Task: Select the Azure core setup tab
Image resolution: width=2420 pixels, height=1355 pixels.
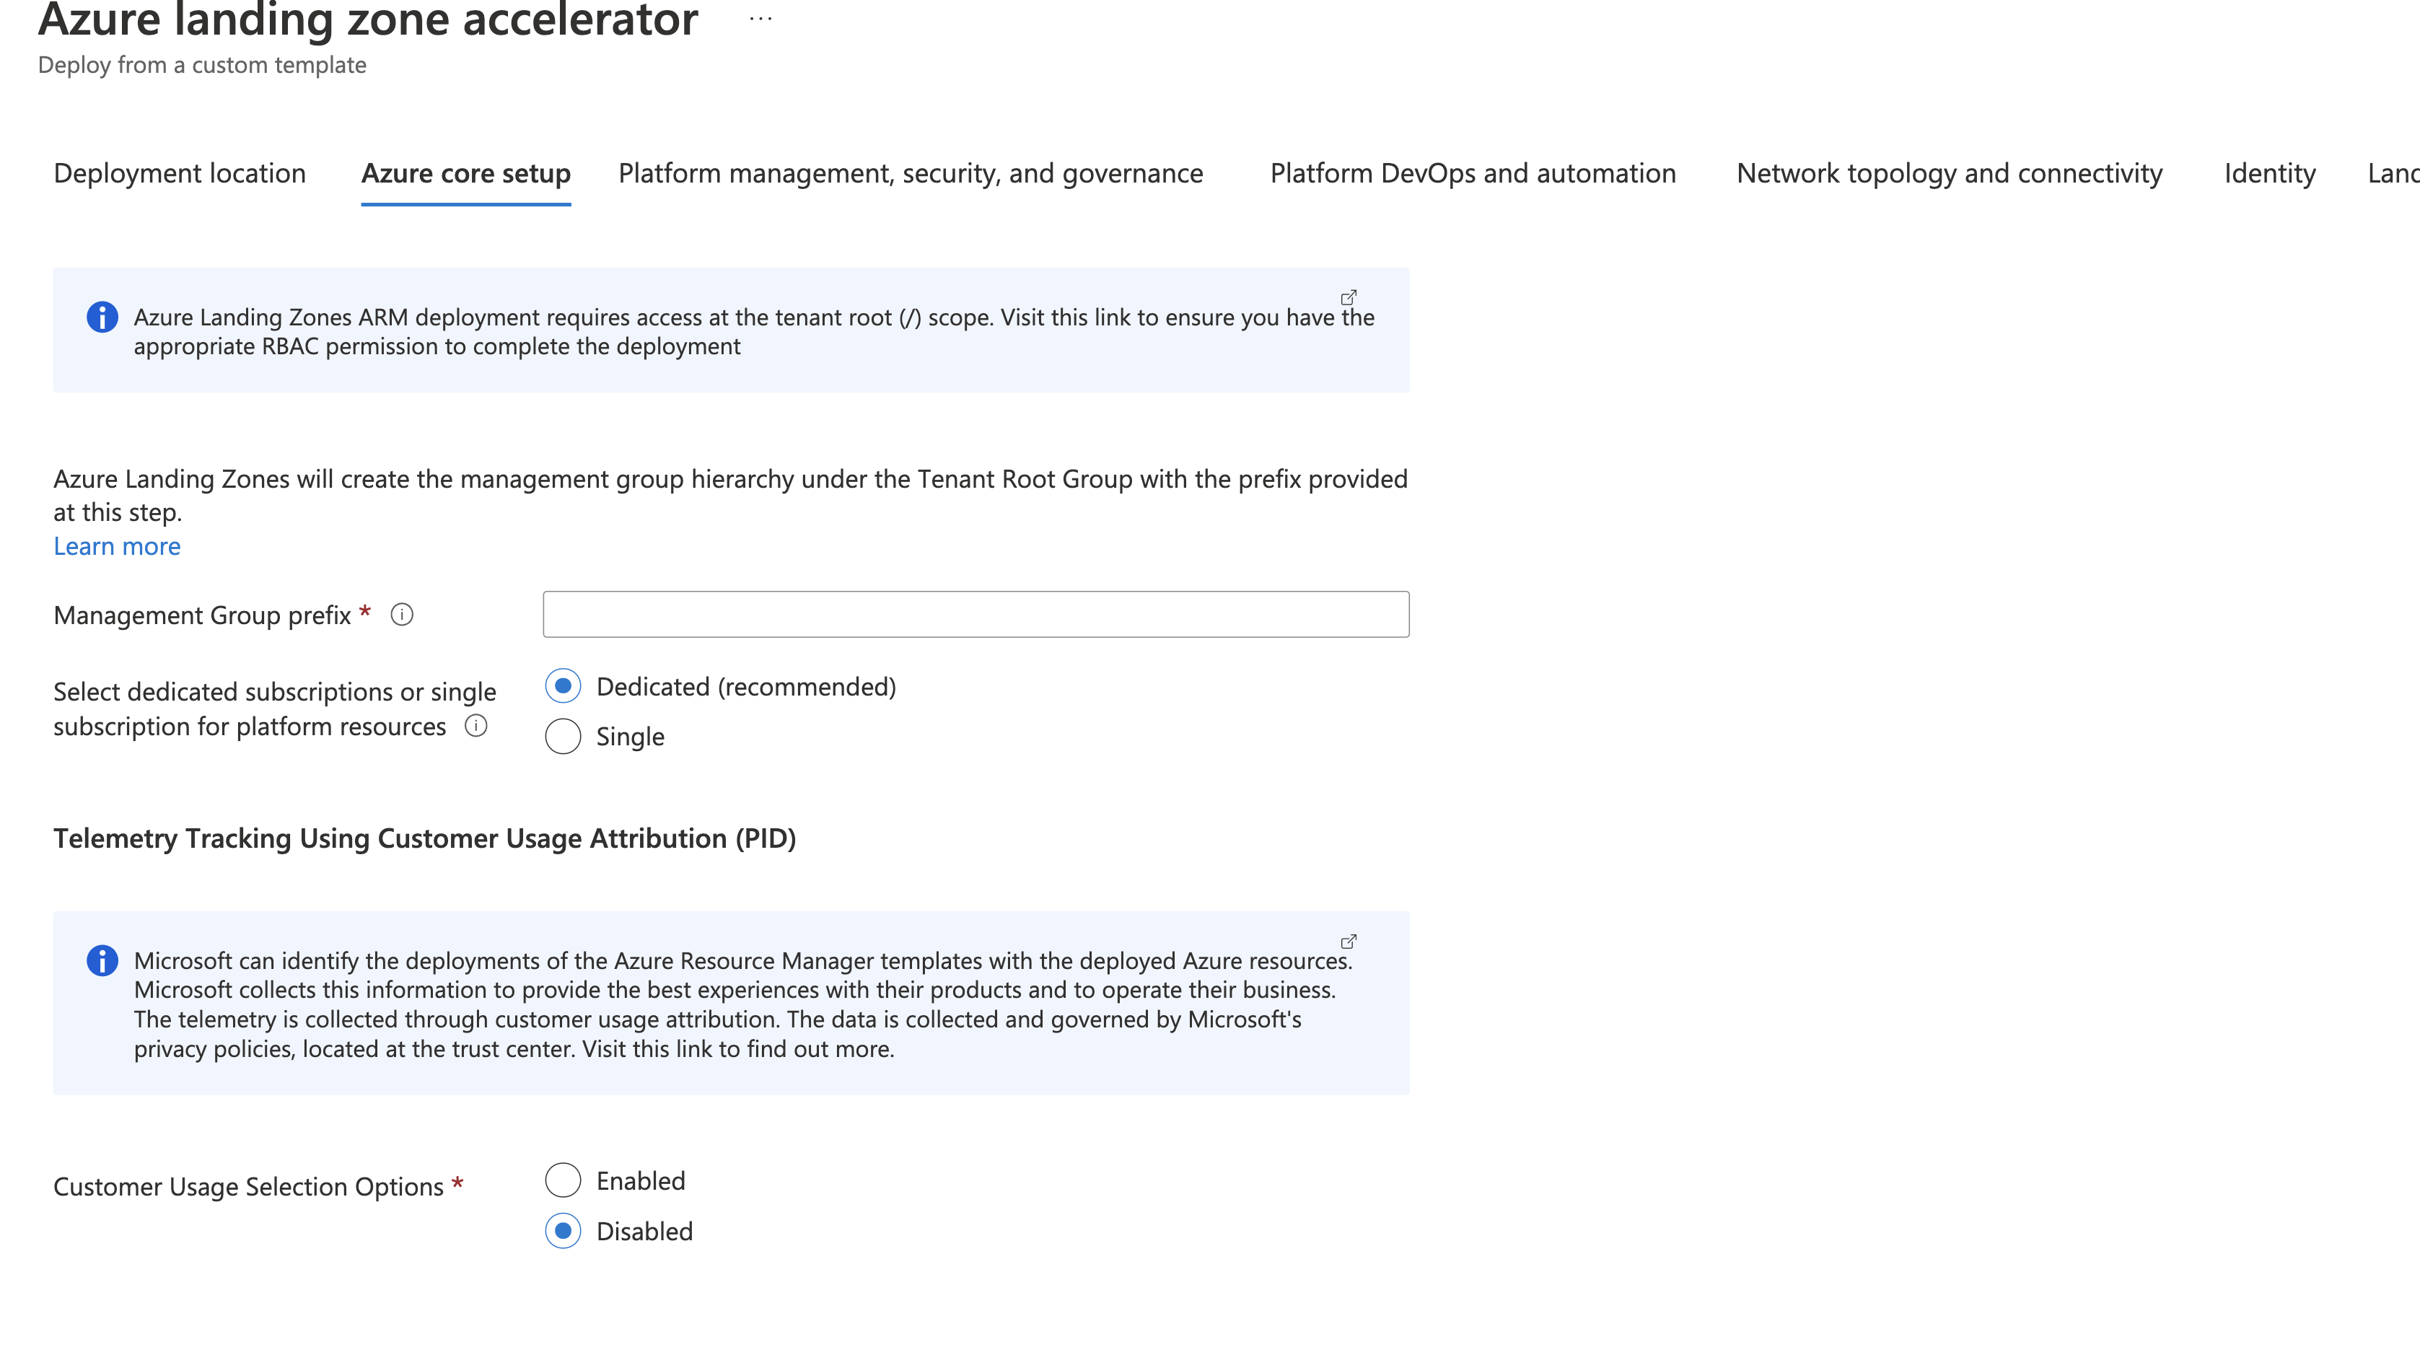Action: pyautogui.click(x=466, y=173)
